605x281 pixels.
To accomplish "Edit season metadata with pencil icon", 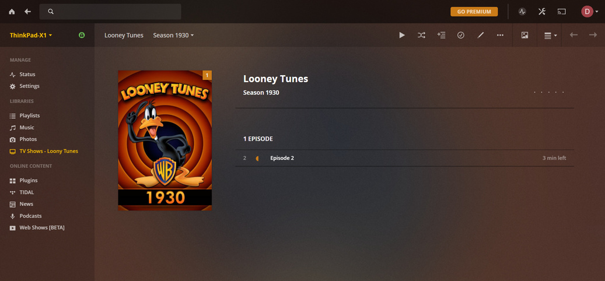I will [x=480, y=35].
